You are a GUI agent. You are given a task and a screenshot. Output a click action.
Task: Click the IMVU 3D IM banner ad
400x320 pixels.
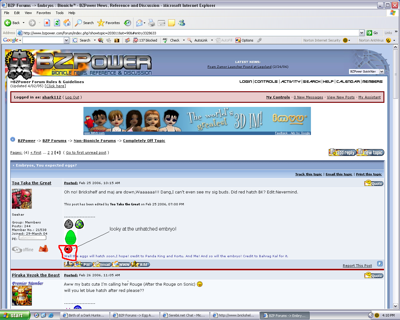coord(197,121)
